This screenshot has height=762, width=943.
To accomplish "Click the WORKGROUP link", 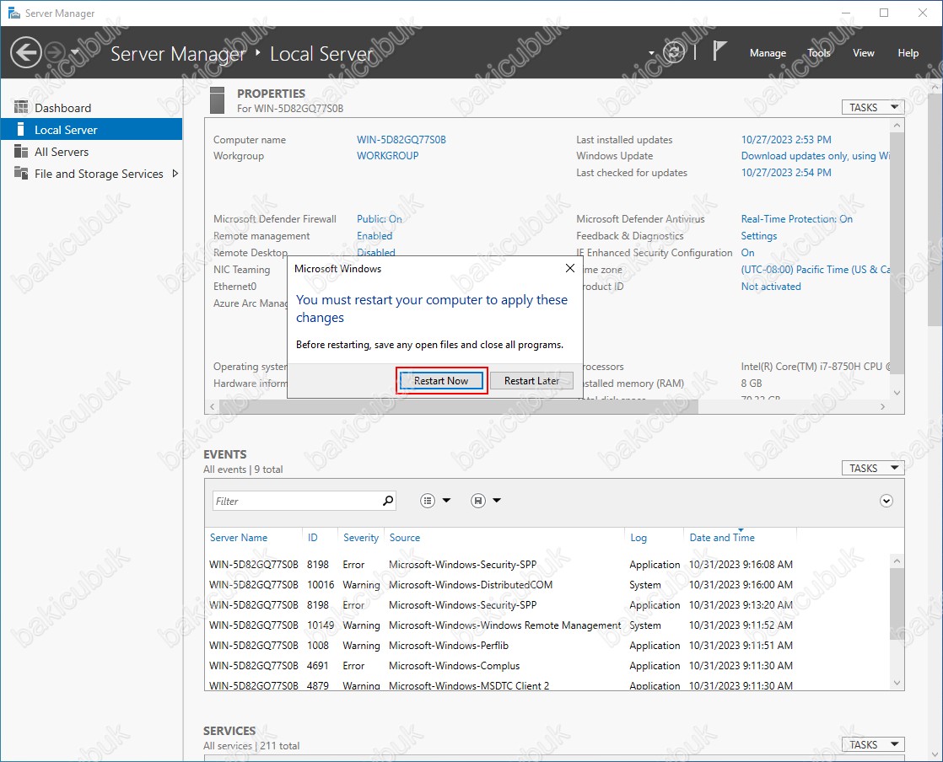I will 387,156.
